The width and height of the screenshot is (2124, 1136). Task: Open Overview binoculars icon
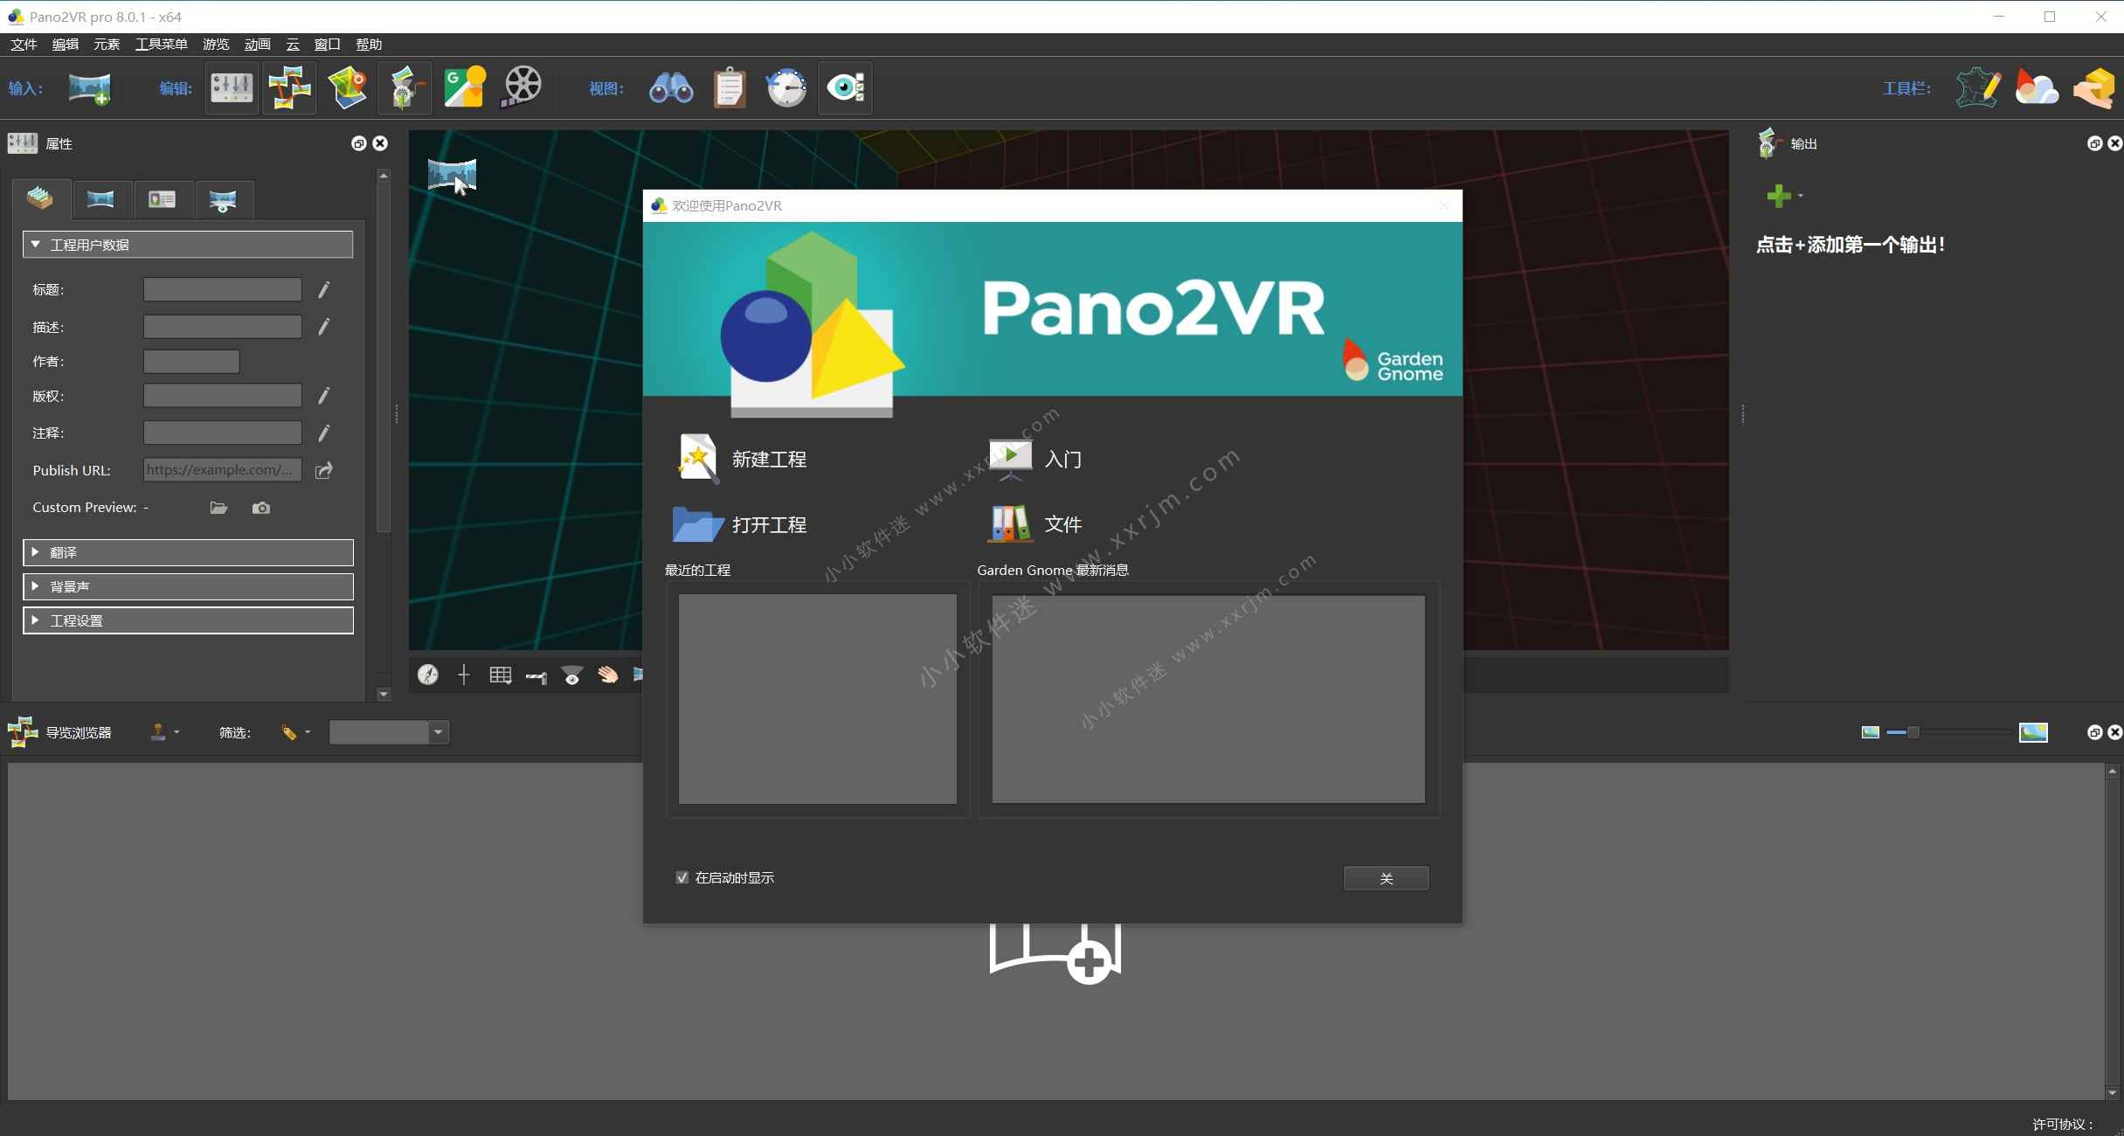[671, 88]
